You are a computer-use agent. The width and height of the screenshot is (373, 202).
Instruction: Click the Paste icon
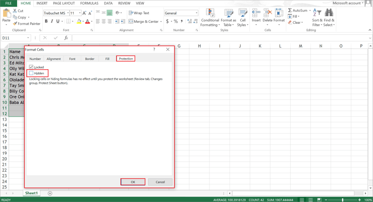pyautogui.click(x=7, y=13)
